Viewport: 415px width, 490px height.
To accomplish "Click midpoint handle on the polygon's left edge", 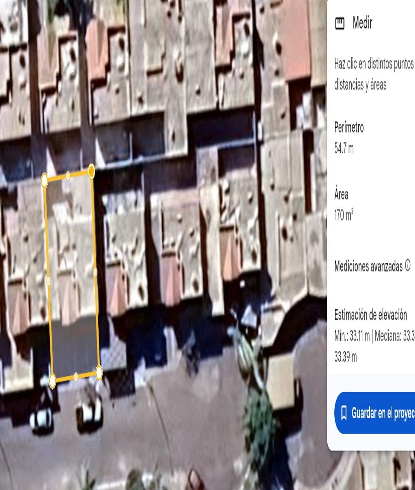I will pyautogui.click(x=49, y=280).
